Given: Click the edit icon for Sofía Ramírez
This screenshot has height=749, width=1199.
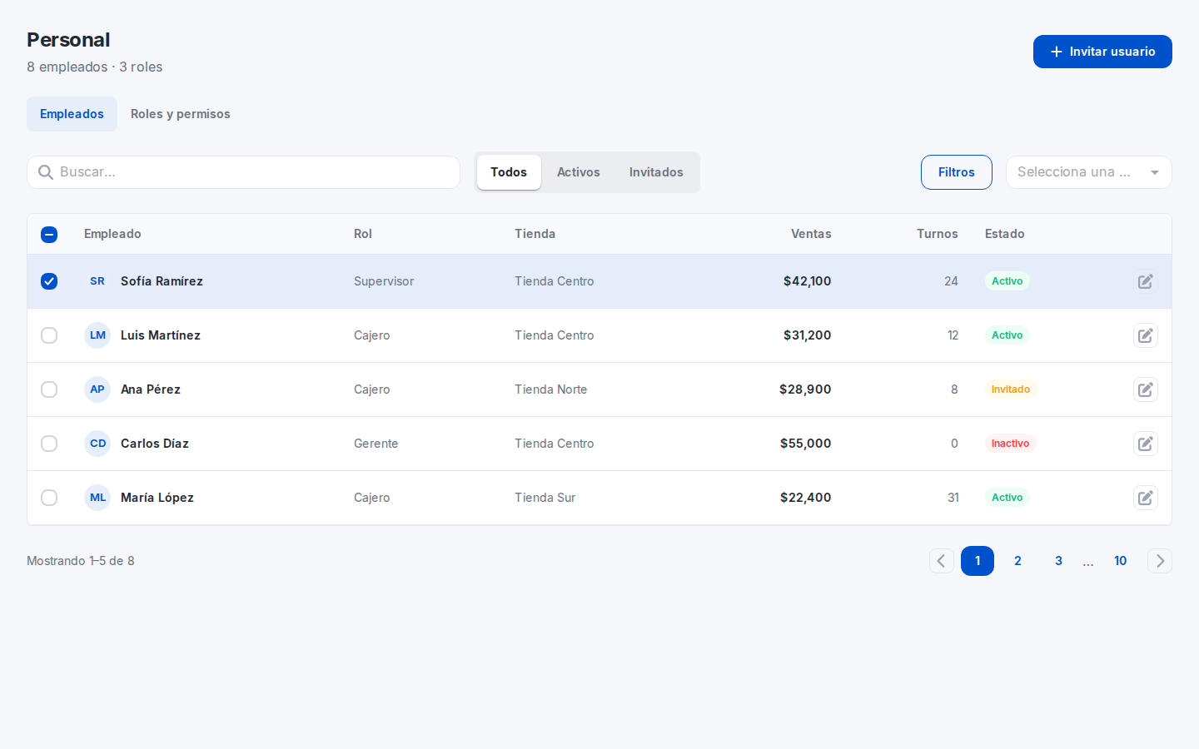Looking at the screenshot, I should tap(1146, 281).
